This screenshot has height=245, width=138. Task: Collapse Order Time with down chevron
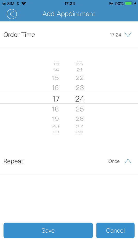pyautogui.click(x=128, y=35)
